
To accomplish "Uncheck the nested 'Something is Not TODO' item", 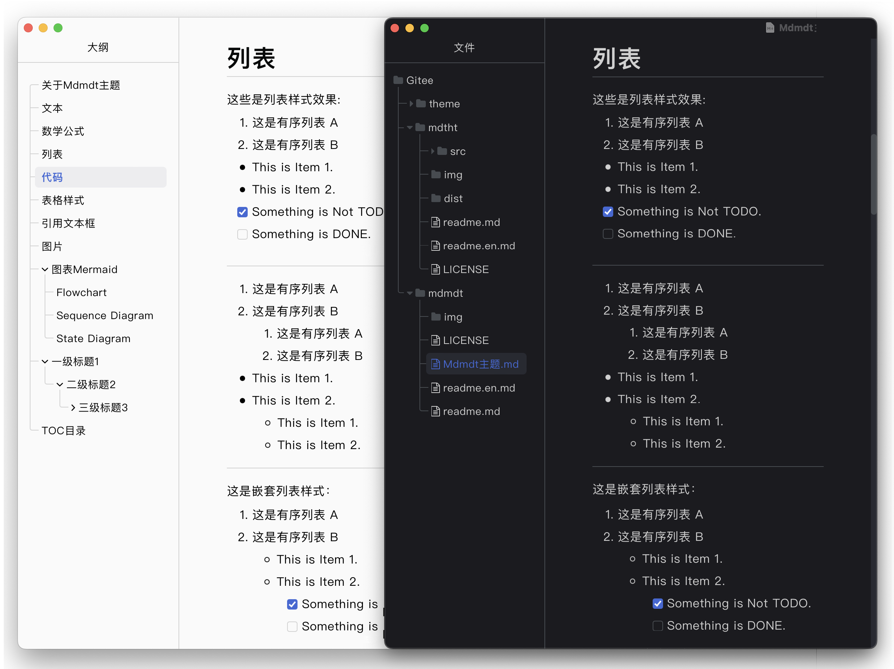I will click(x=657, y=603).
